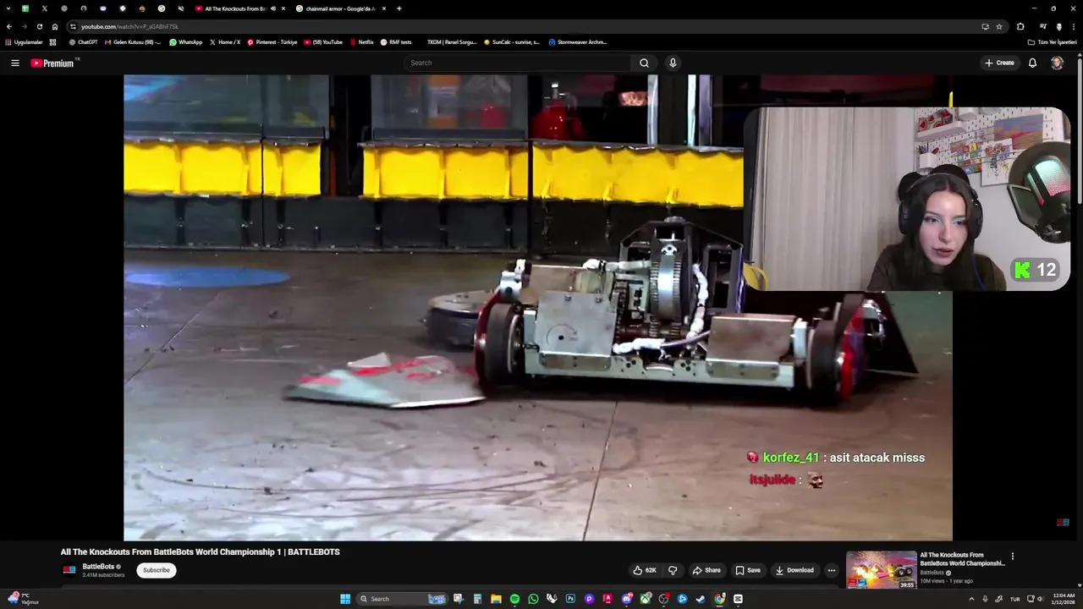Click the address bar URL
Viewport: 1083px width, 609px height.
129,26
